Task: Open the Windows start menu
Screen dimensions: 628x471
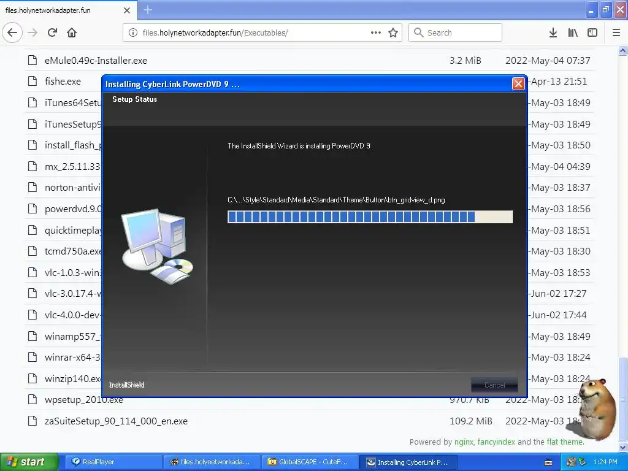Action: (29, 462)
